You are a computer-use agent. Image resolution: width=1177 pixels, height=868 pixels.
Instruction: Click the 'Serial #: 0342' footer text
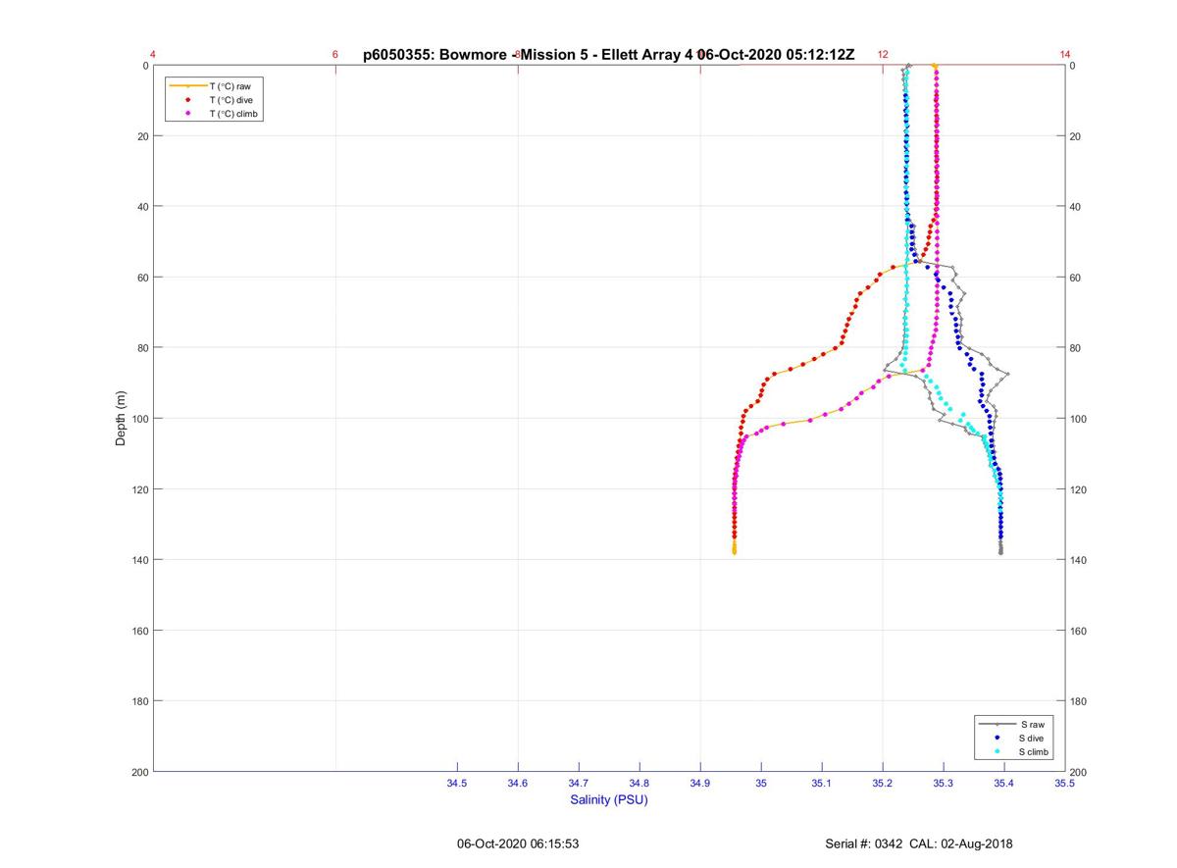point(866,843)
